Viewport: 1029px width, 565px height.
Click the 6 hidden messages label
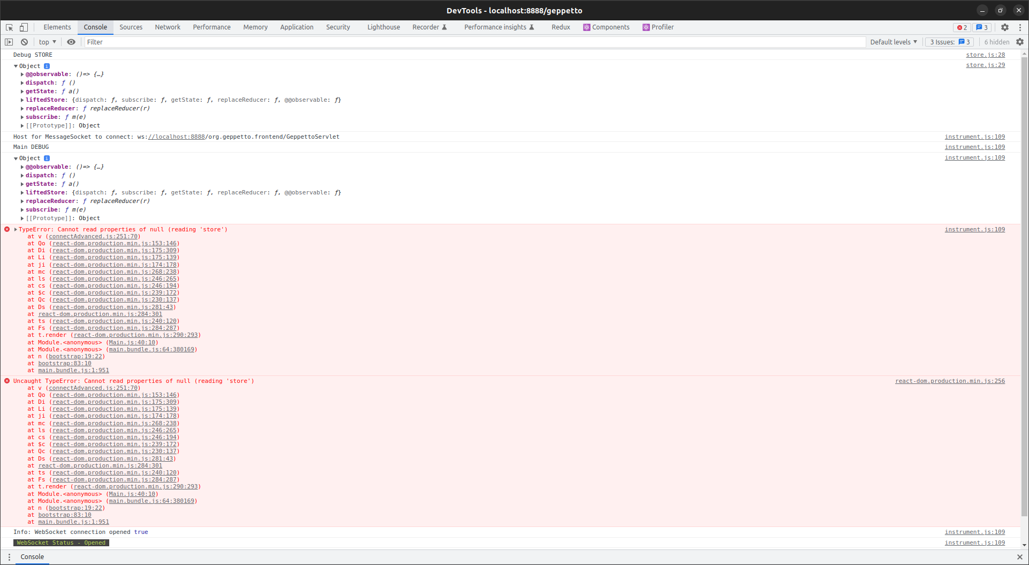tap(996, 42)
